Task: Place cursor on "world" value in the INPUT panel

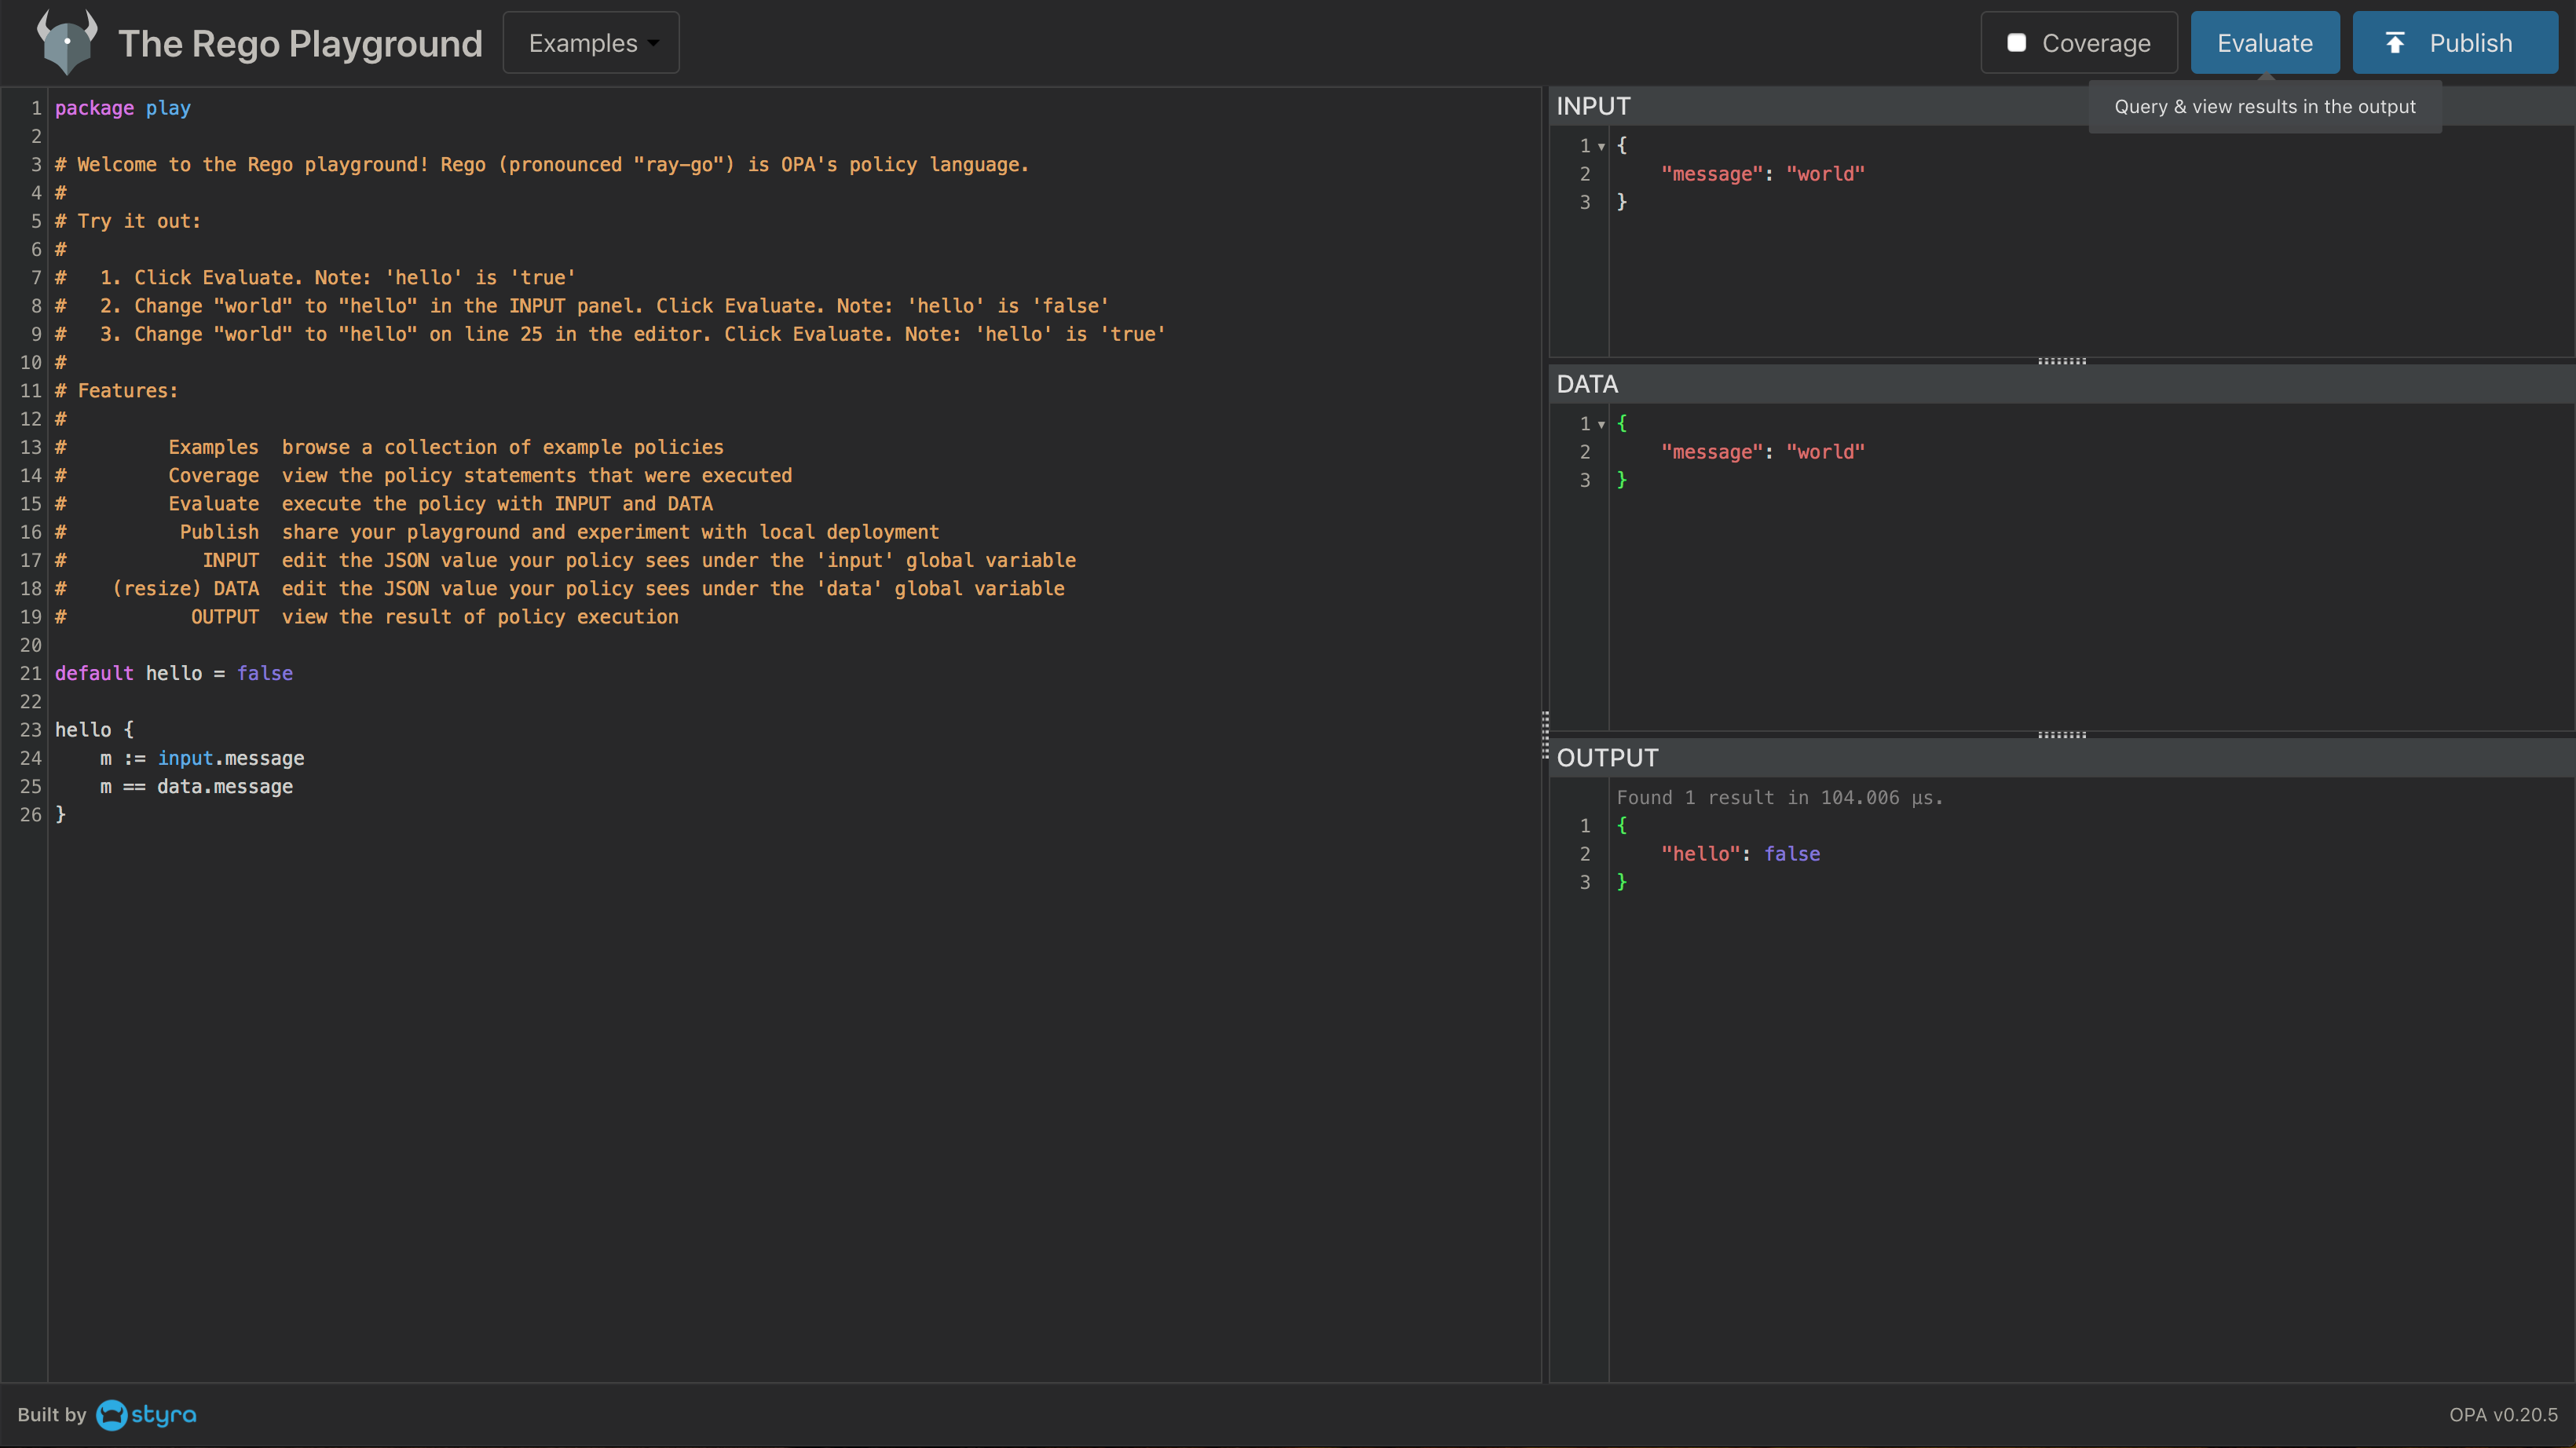Action: (x=1825, y=174)
